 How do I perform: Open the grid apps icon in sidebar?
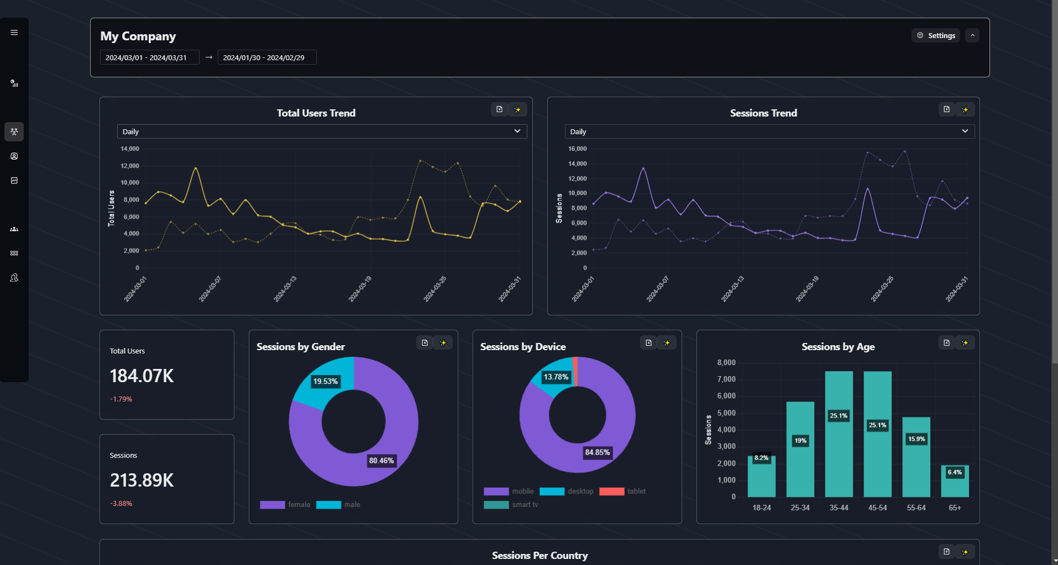coord(14,254)
